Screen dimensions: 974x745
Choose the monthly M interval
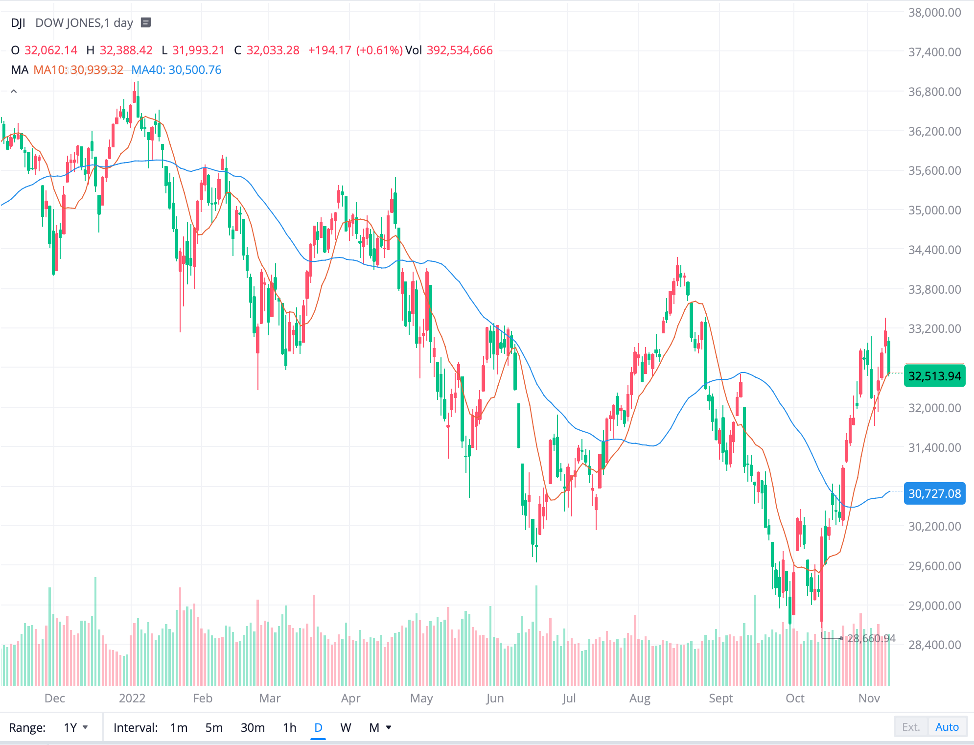(374, 727)
